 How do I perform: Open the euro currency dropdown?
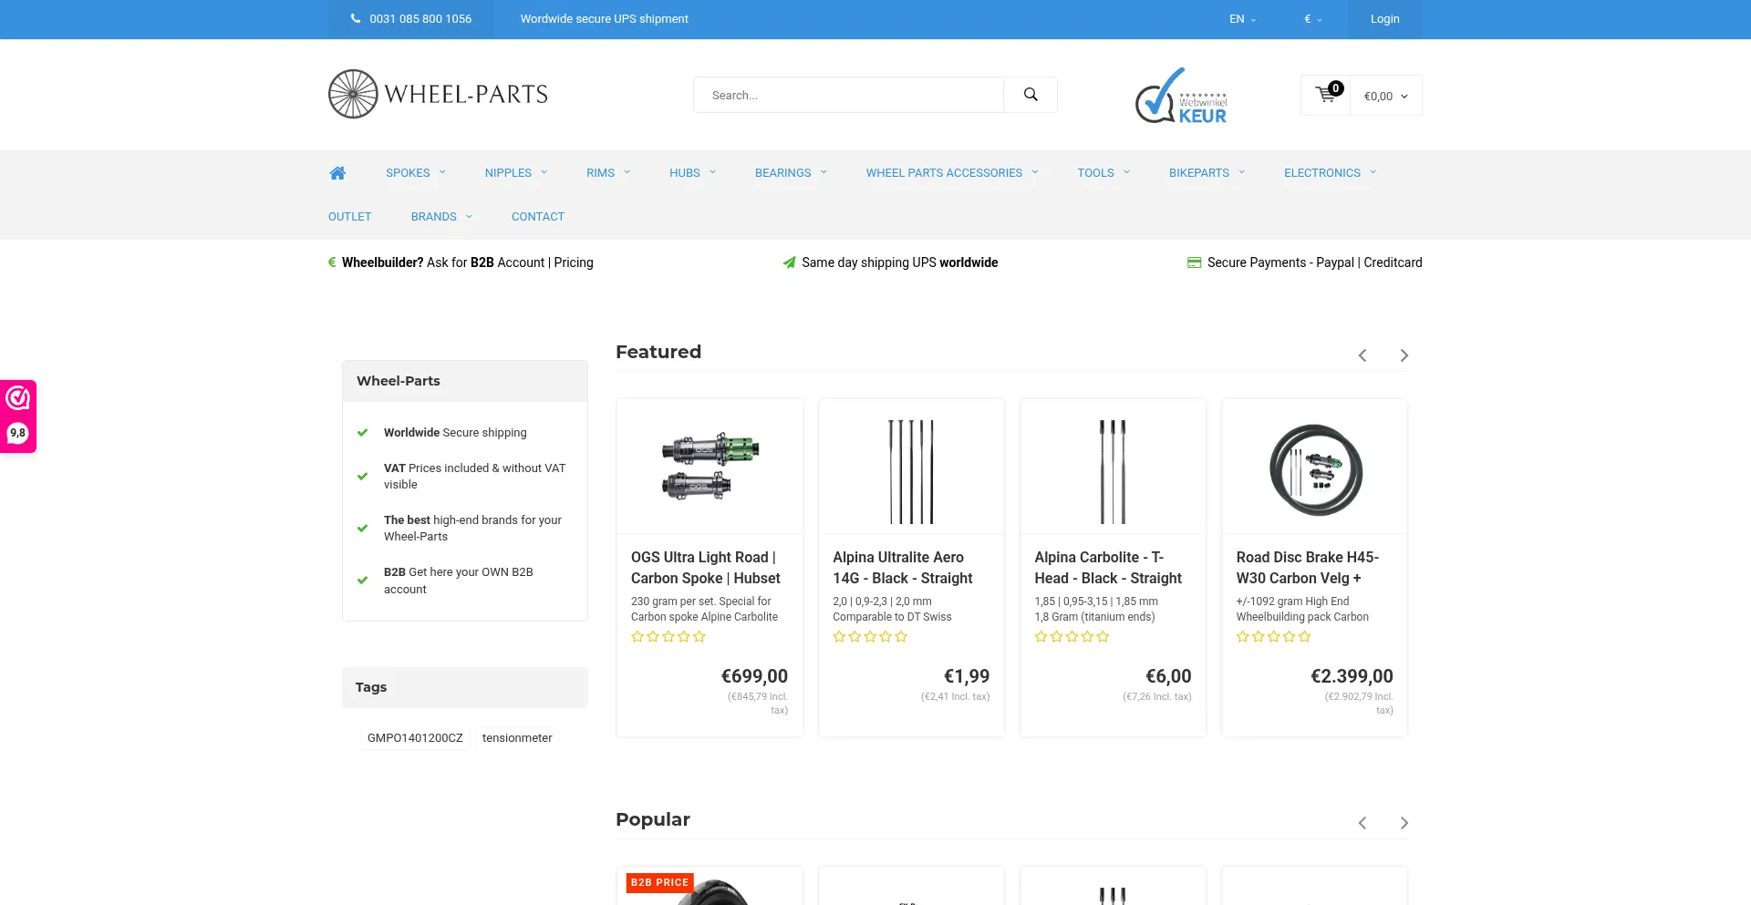pos(1312,19)
